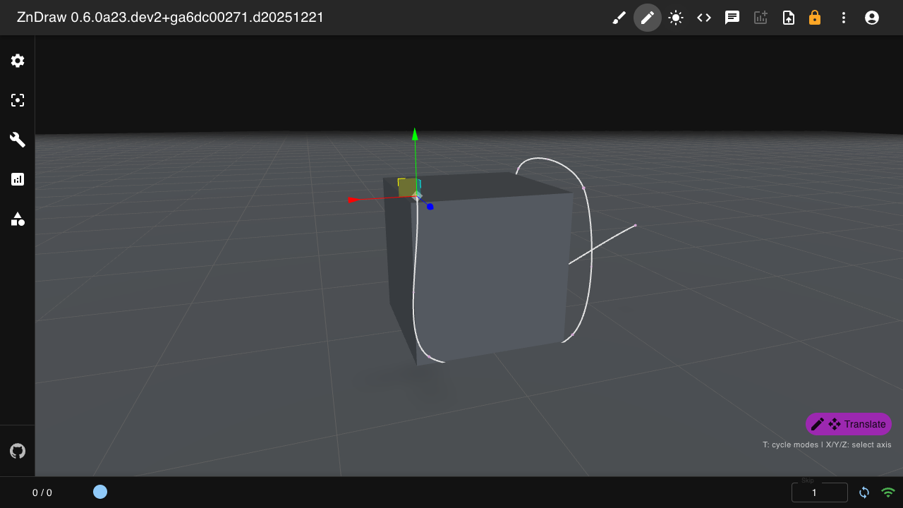Click the ZnDraw version title
The image size is (903, 508).
170,18
